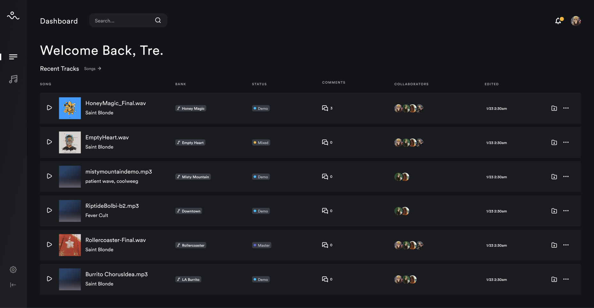Expand the three-dot menu for RiptideBolbi-b2.mp3
This screenshot has width=594, height=308.
tap(566, 211)
